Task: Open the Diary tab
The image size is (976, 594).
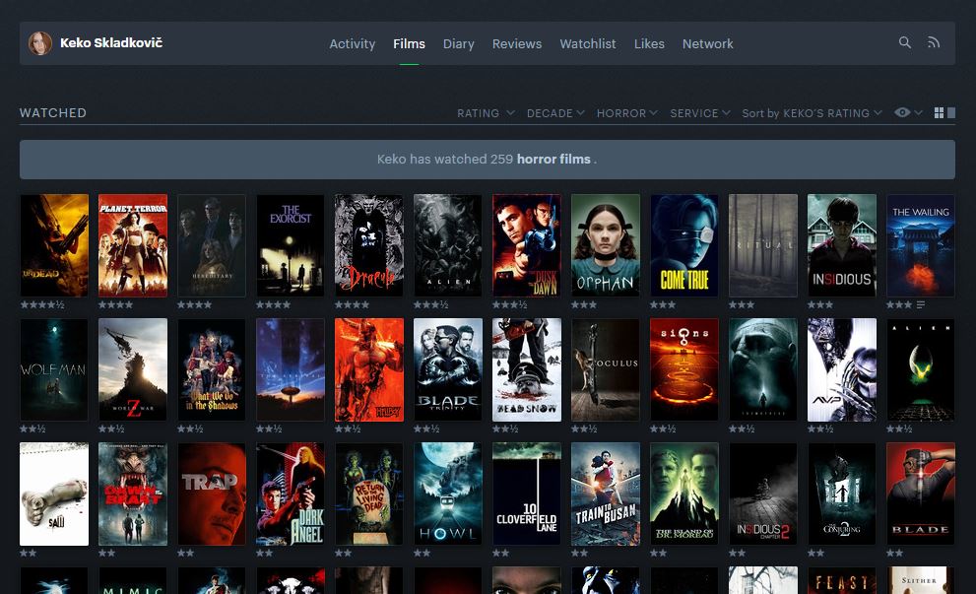Action: [459, 43]
